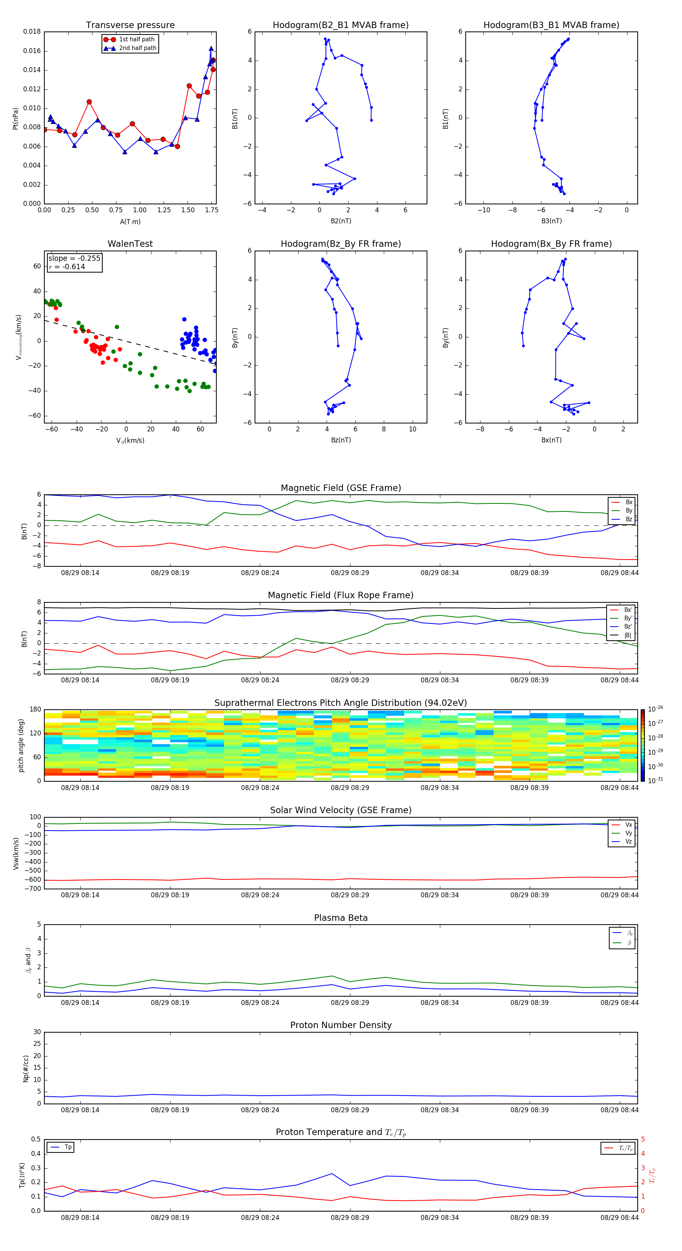The image size is (682, 1251).
Task: Click the Proton Number Density title
Action: pyautogui.click(x=341, y=1025)
